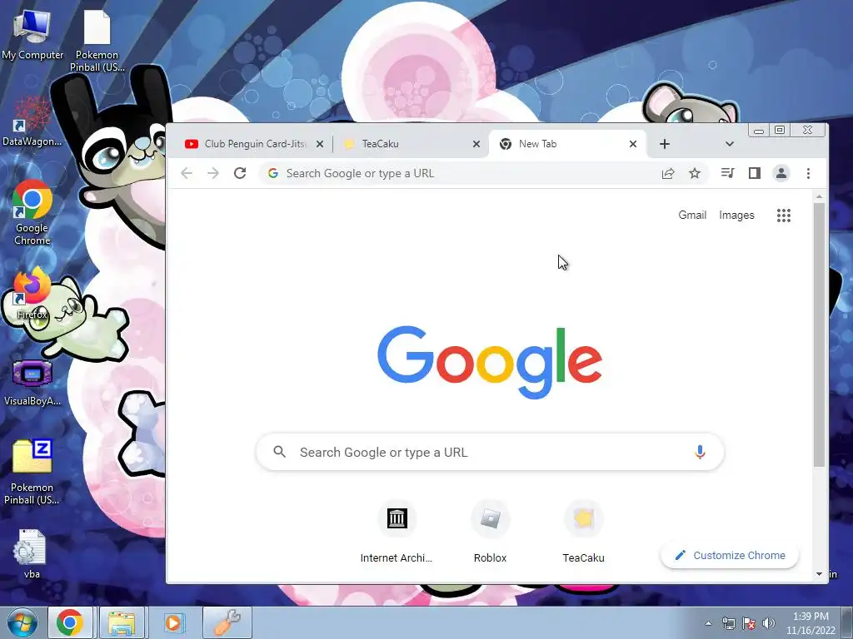The height and width of the screenshot is (639, 853).
Task: Close the TeaCaku tab
Action: 476,144
